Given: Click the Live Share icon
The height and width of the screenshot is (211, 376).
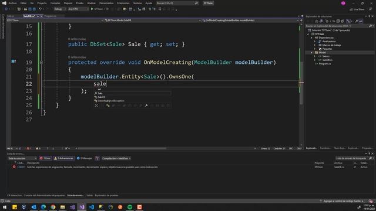Looking at the screenshot, I should 357,9.
